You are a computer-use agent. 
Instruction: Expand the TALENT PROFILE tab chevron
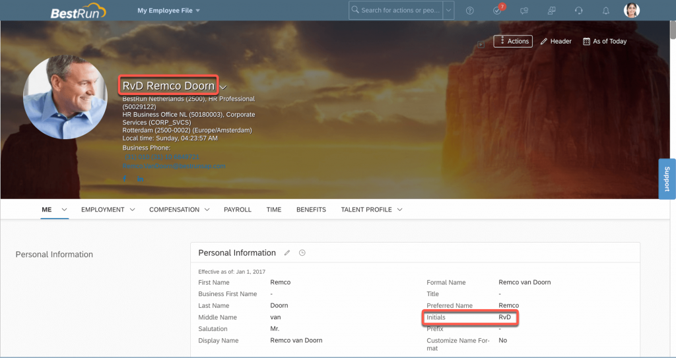coord(399,210)
